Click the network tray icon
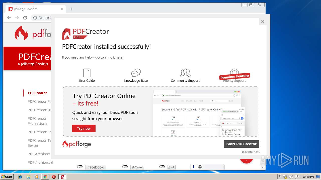 click(285, 177)
